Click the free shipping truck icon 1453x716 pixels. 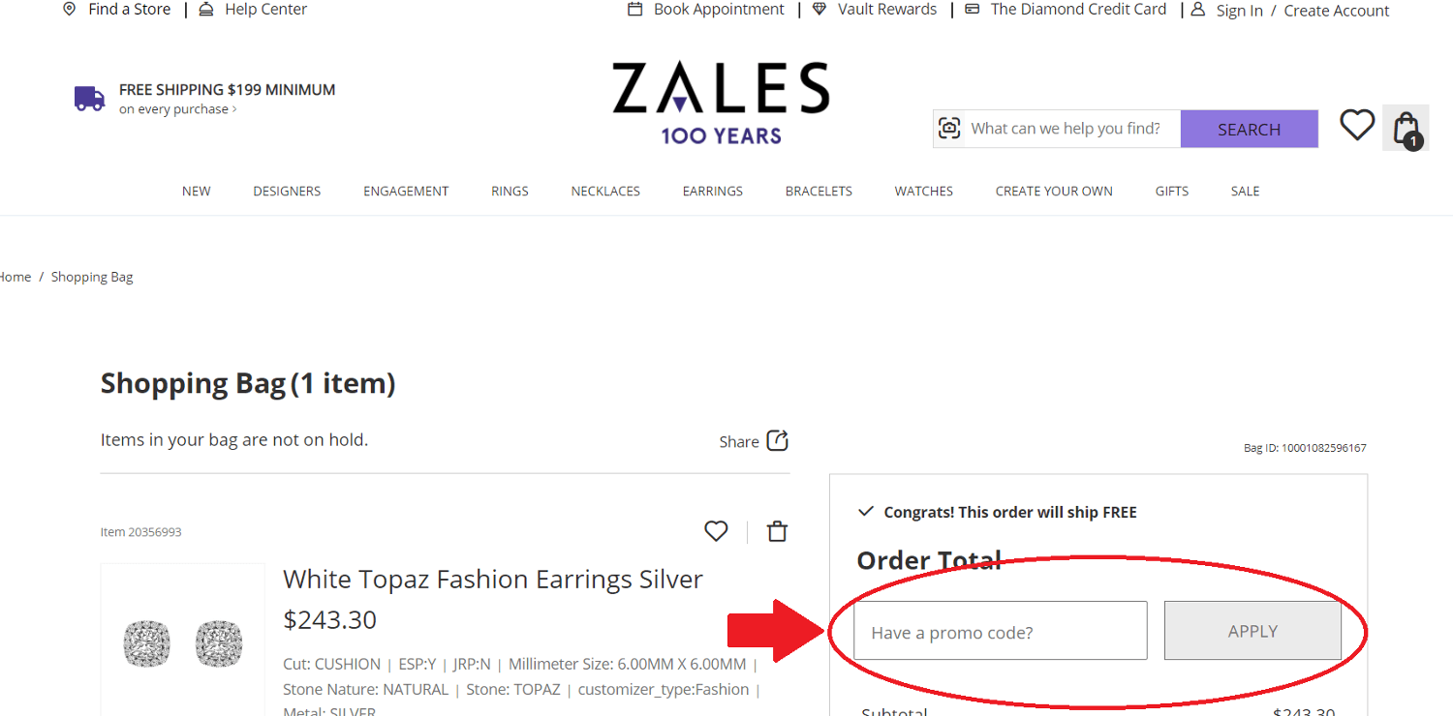[x=88, y=98]
